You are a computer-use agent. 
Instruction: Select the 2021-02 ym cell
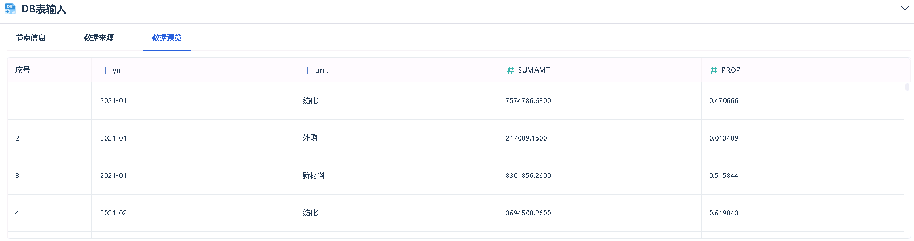114,213
